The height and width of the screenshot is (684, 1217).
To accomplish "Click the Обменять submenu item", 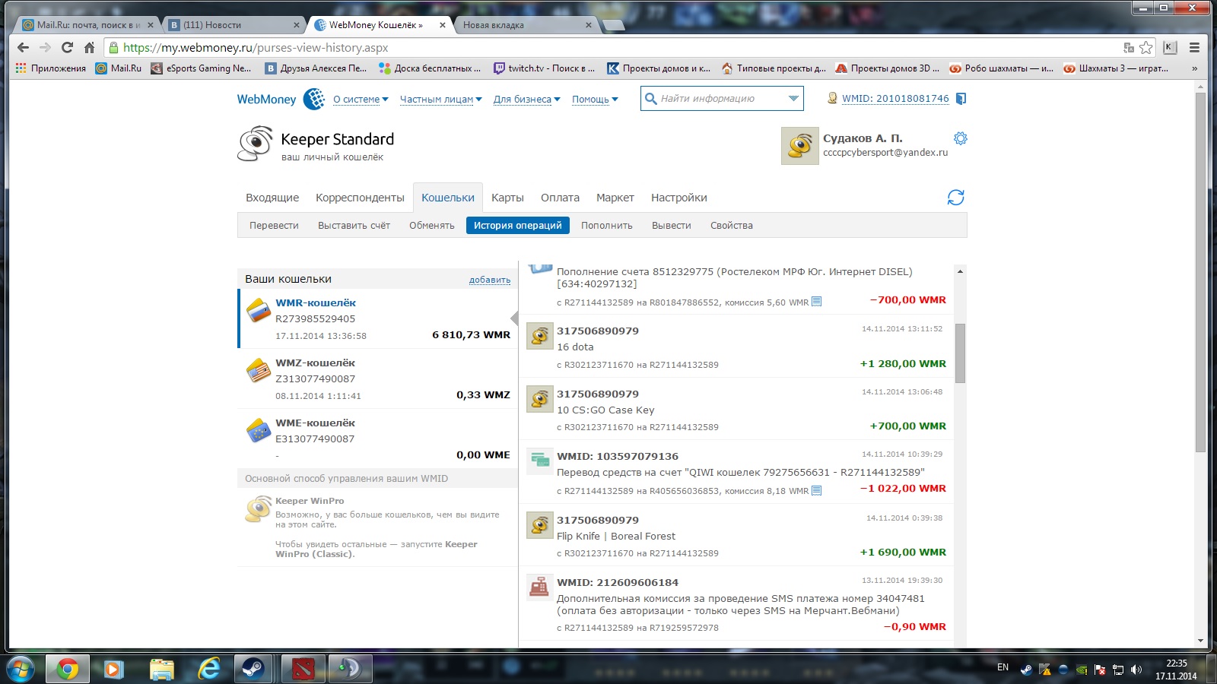I will (432, 226).
